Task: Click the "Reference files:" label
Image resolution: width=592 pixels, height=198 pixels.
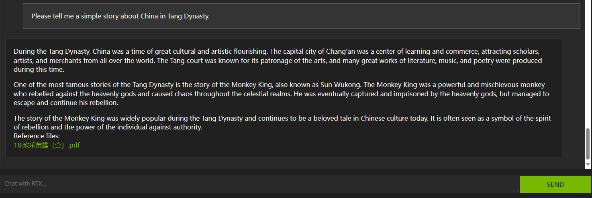Action: [x=37, y=136]
